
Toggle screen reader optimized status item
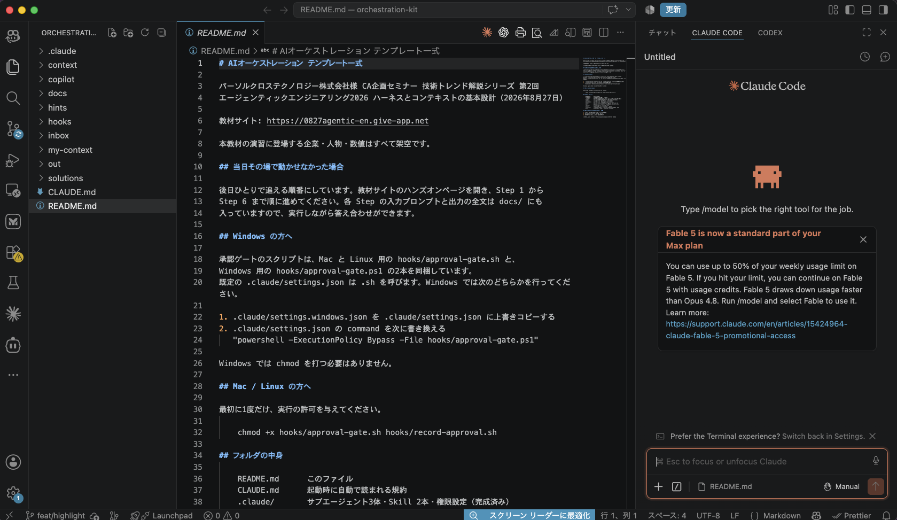529,515
